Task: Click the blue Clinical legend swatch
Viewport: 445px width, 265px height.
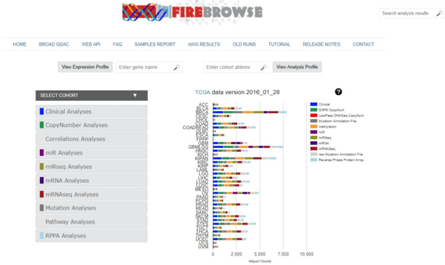Action: [x=314, y=104]
